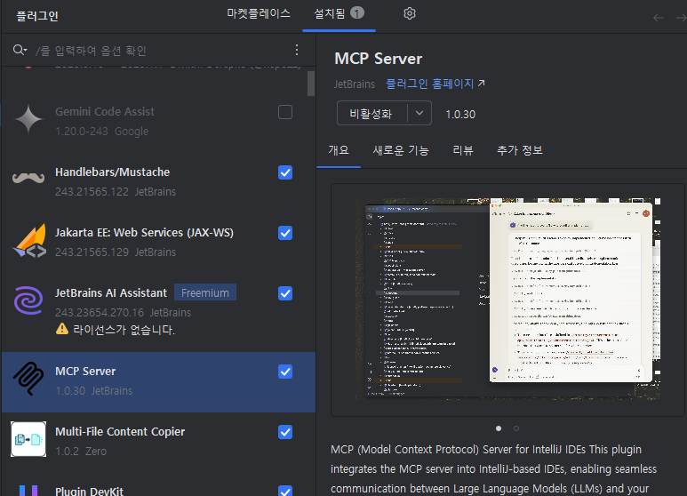Open the 플러그인 홈페이지 link
Image resolution: width=687 pixels, height=496 pixels.
tap(429, 84)
